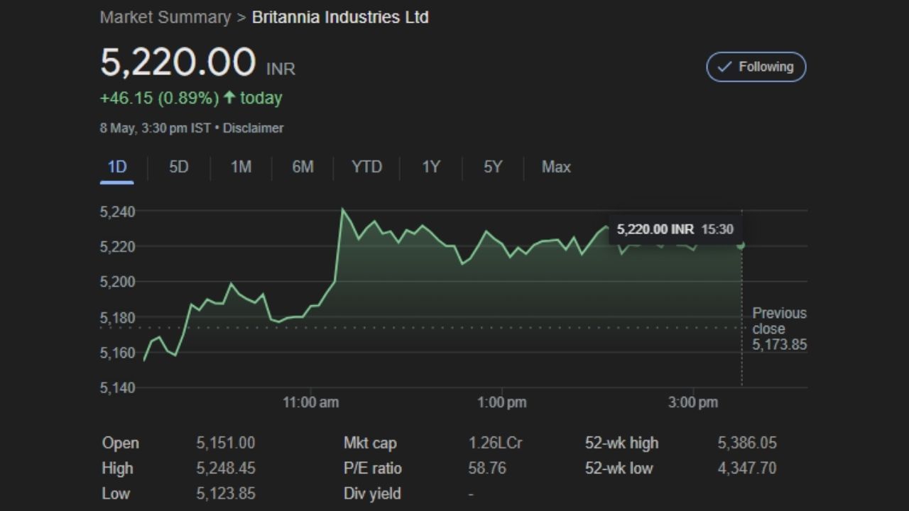Switch to the 6M time range tab
The image size is (909, 511).
tap(303, 167)
